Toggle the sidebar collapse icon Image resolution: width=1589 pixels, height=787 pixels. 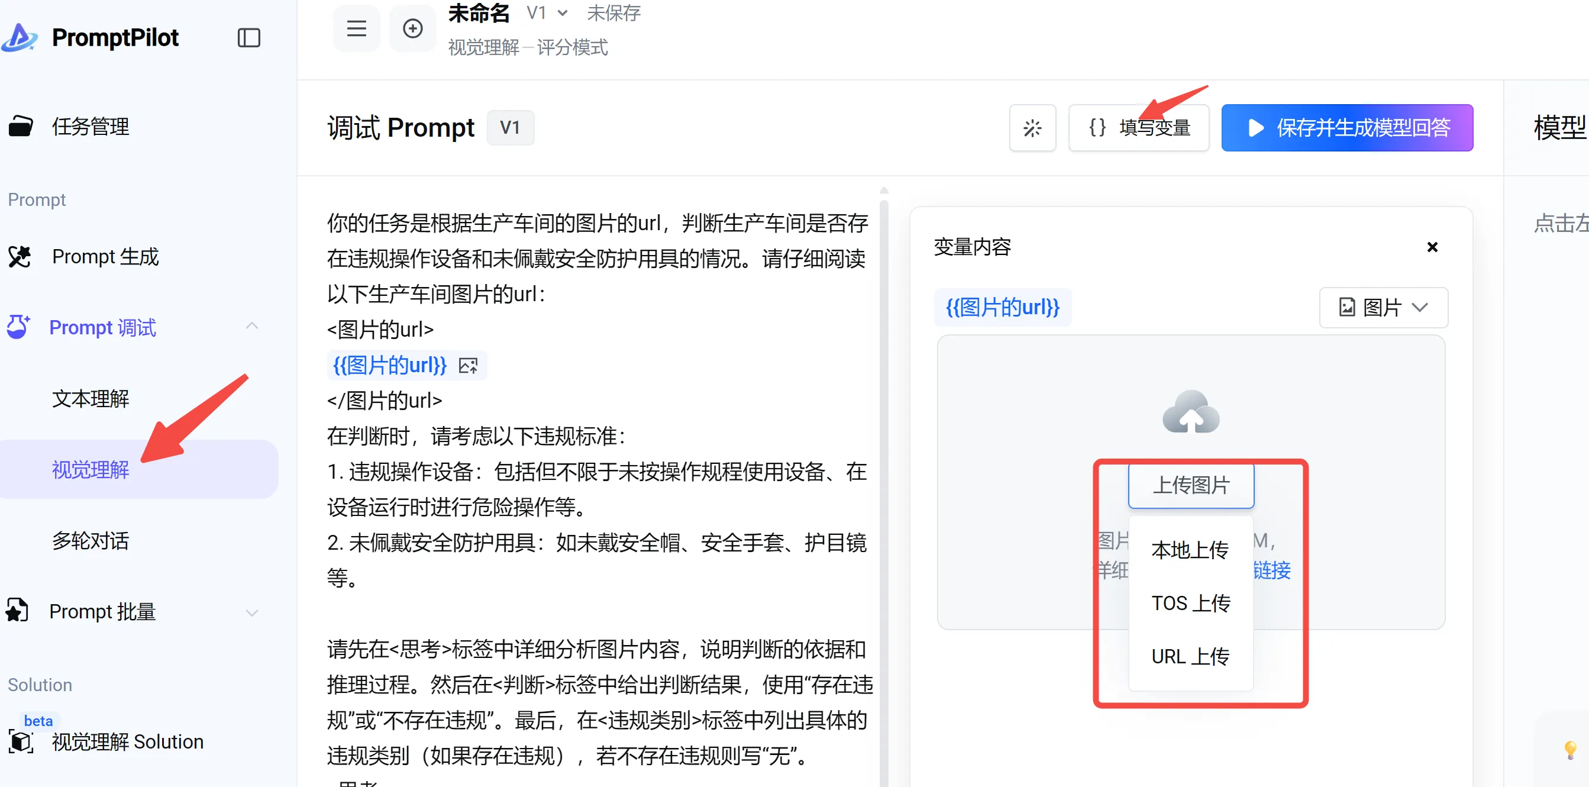coord(248,38)
